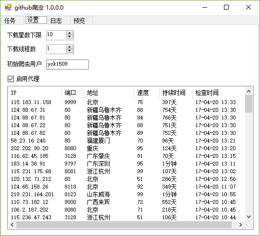
Task: Maximize the github爬虫 window
Action: [226, 8]
